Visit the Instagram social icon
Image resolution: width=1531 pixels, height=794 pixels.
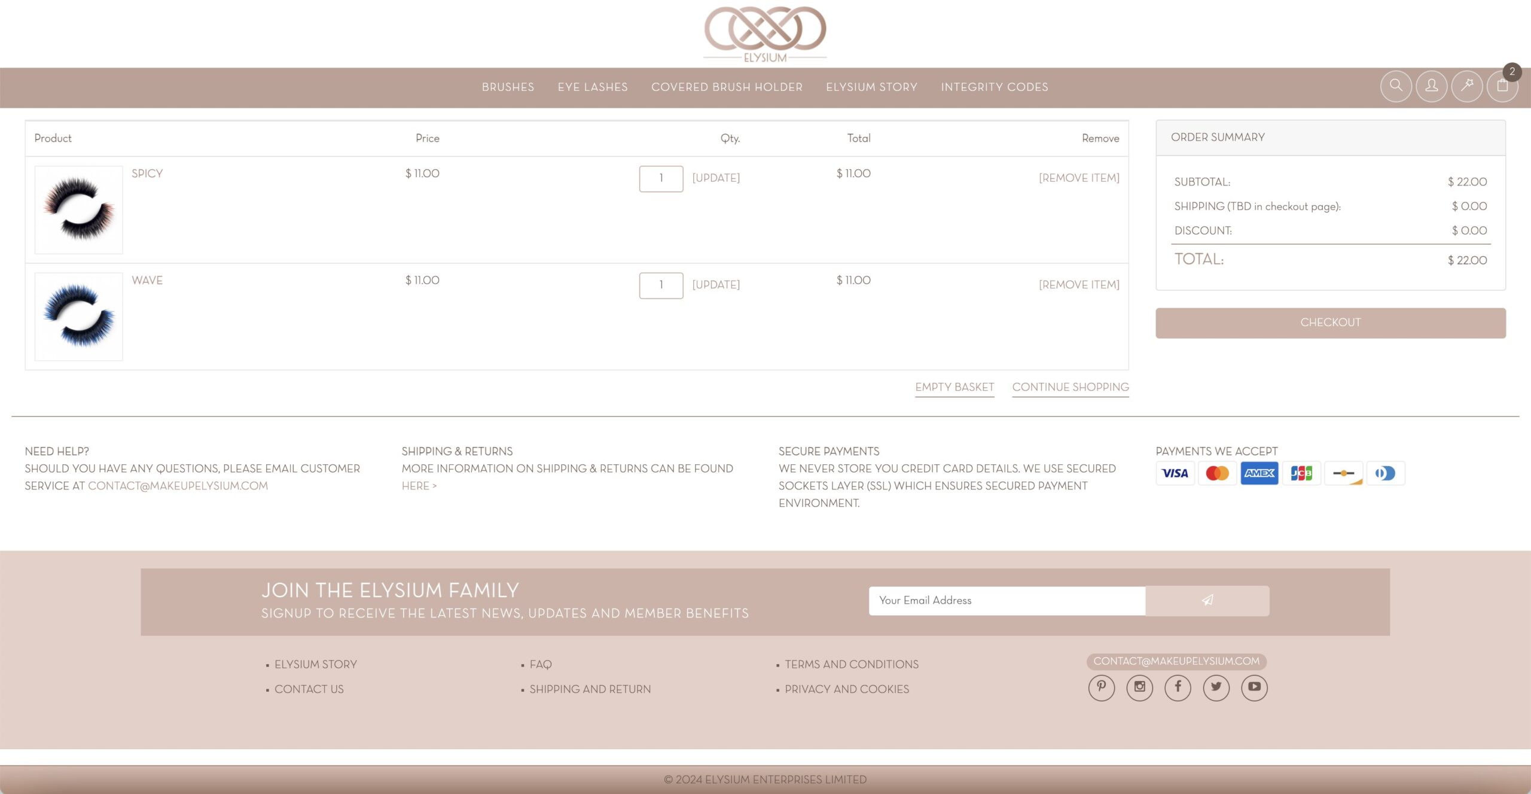[1140, 687]
